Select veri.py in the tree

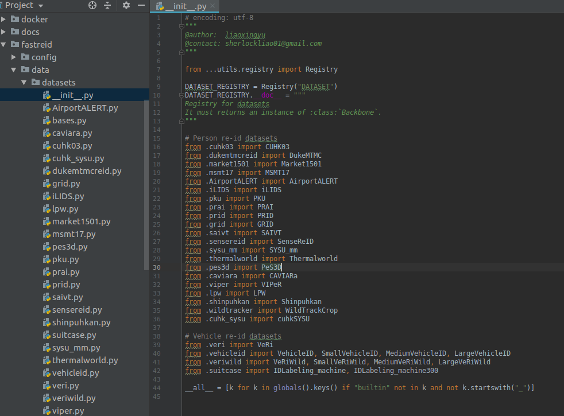[75, 386]
